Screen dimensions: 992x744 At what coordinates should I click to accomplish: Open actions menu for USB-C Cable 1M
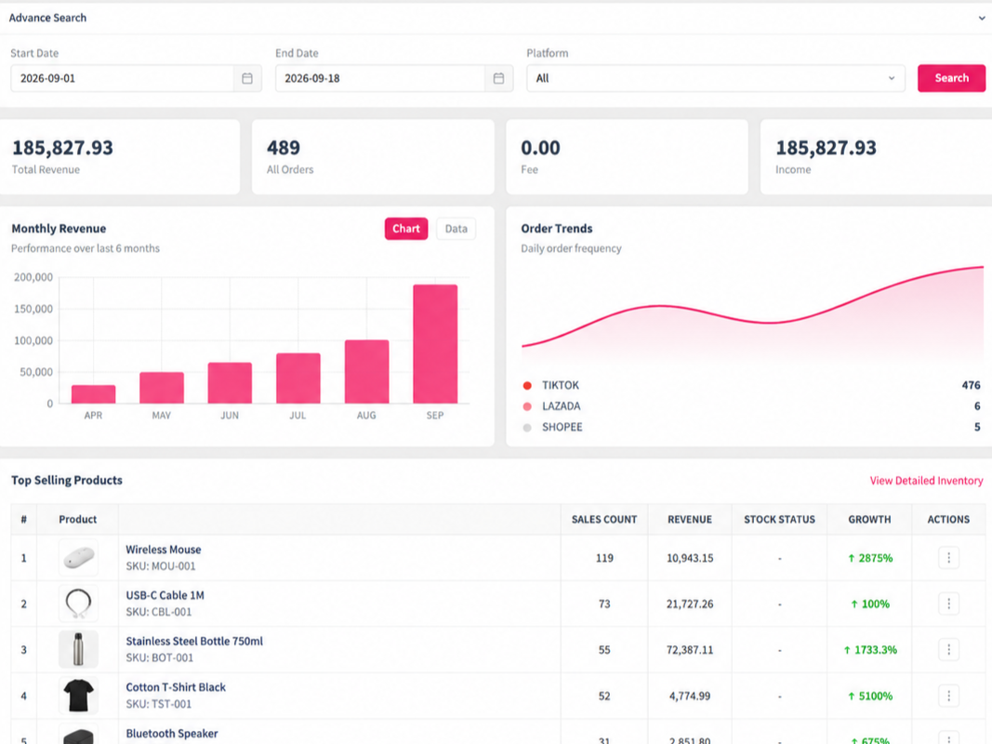948,604
